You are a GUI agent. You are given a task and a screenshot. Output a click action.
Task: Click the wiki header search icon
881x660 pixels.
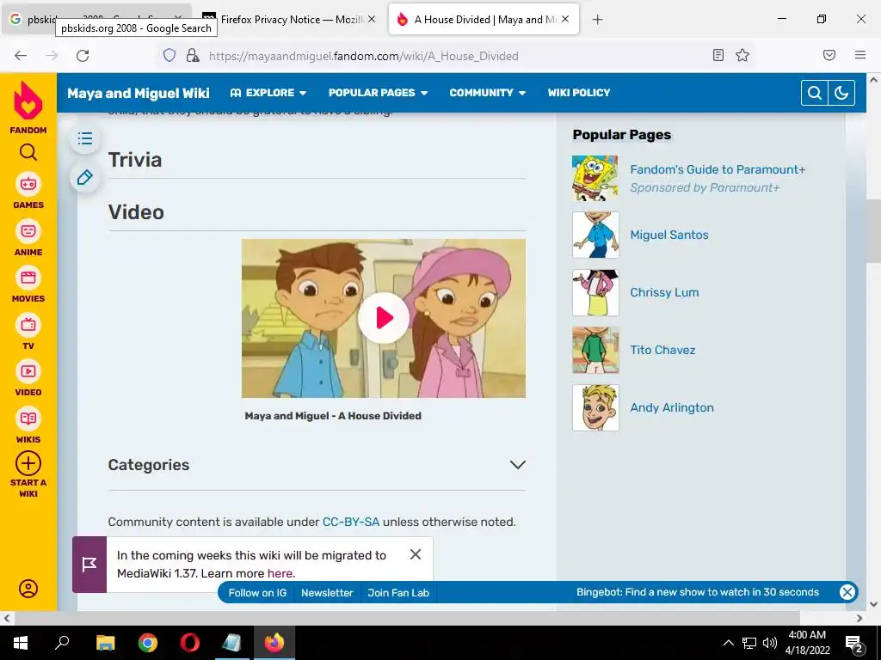(814, 93)
